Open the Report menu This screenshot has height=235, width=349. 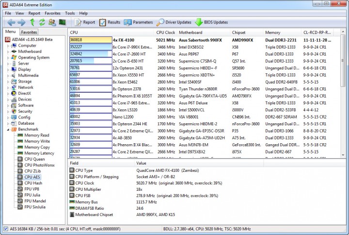[34, 14]
